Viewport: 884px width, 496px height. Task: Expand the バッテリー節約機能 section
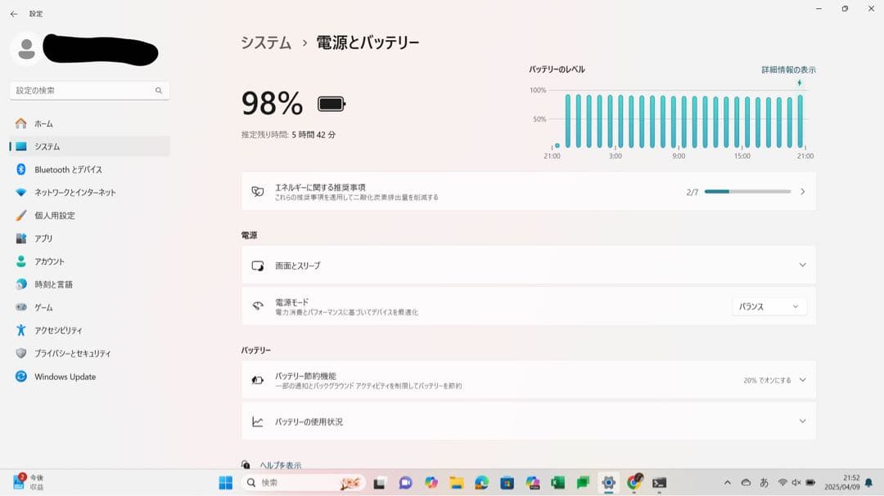pyautogui.click(x=528, y=380)
